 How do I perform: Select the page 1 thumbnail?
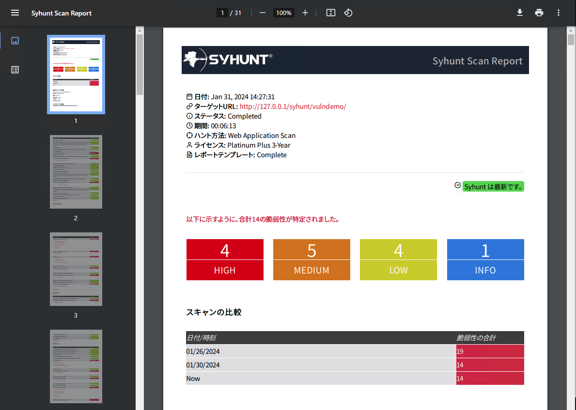76,75
